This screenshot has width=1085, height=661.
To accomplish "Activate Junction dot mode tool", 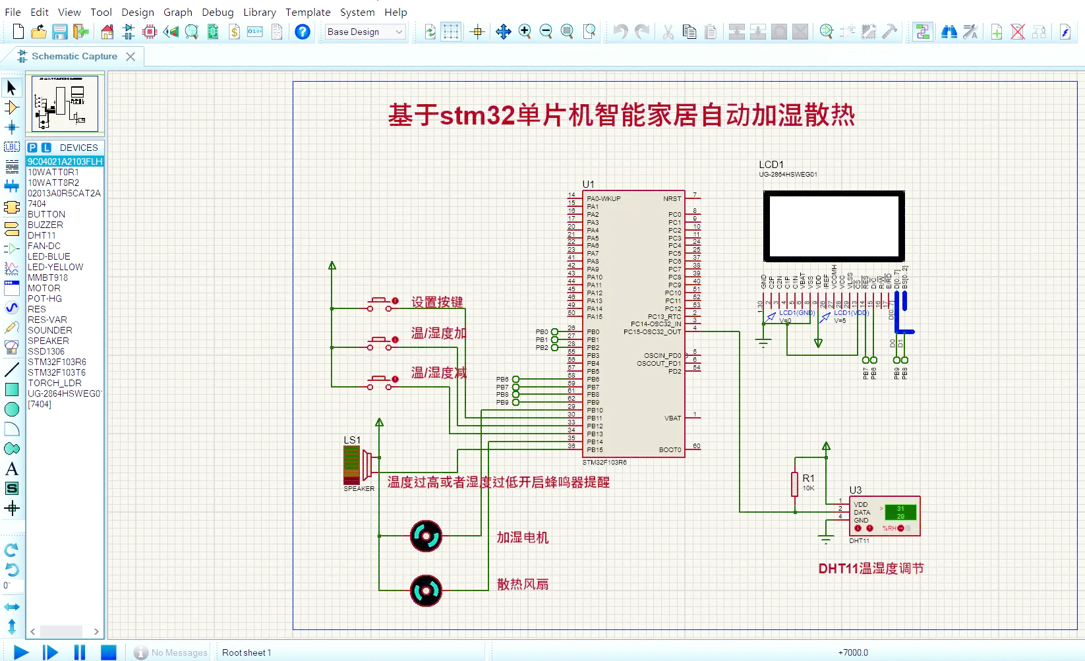I will tap(12, 127).
